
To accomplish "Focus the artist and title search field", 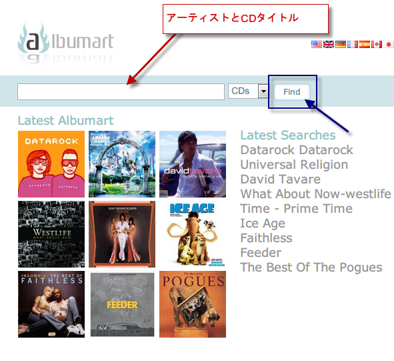I will (121, 92).
